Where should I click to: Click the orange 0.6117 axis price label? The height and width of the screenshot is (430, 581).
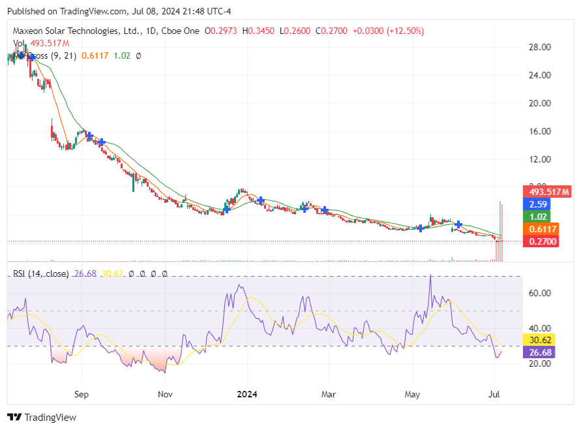(541, 229)
